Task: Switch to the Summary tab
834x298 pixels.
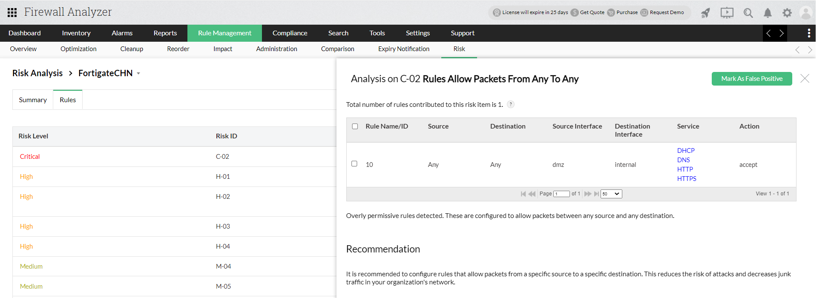Action: [x=33, y=100]
